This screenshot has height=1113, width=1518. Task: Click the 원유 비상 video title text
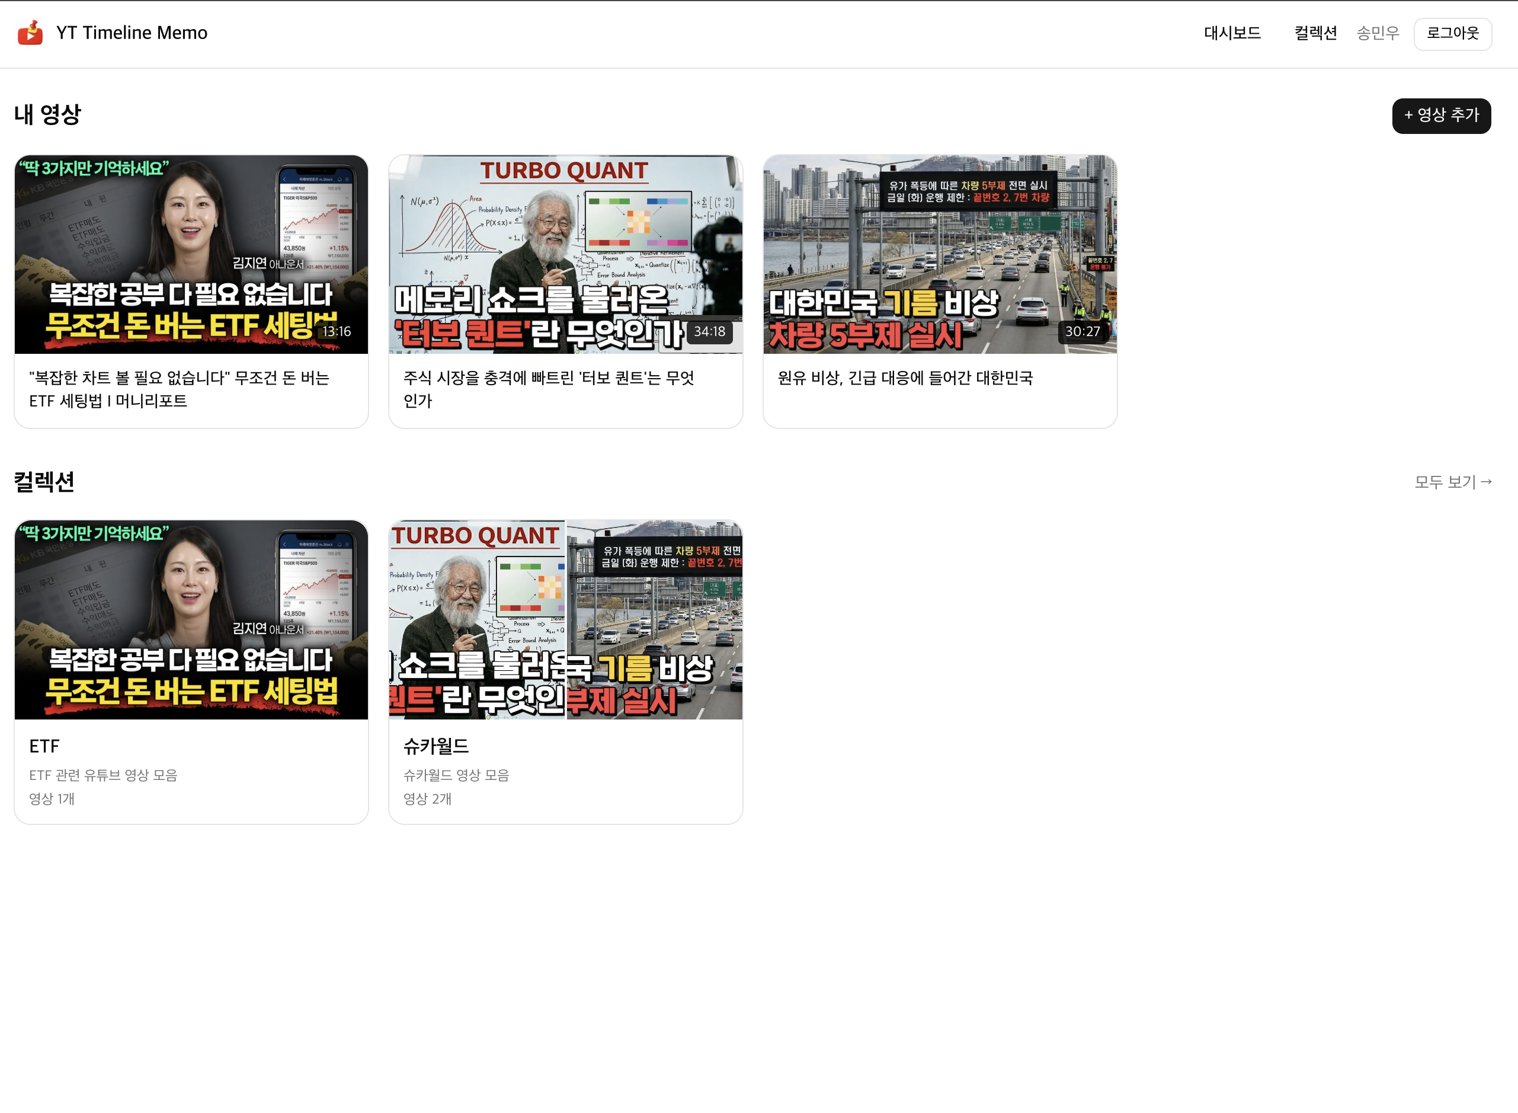coord(905,379)
